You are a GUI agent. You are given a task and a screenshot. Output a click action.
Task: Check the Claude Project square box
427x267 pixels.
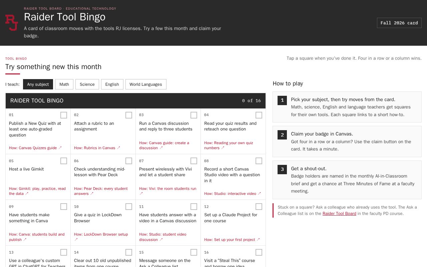[259, 207]
